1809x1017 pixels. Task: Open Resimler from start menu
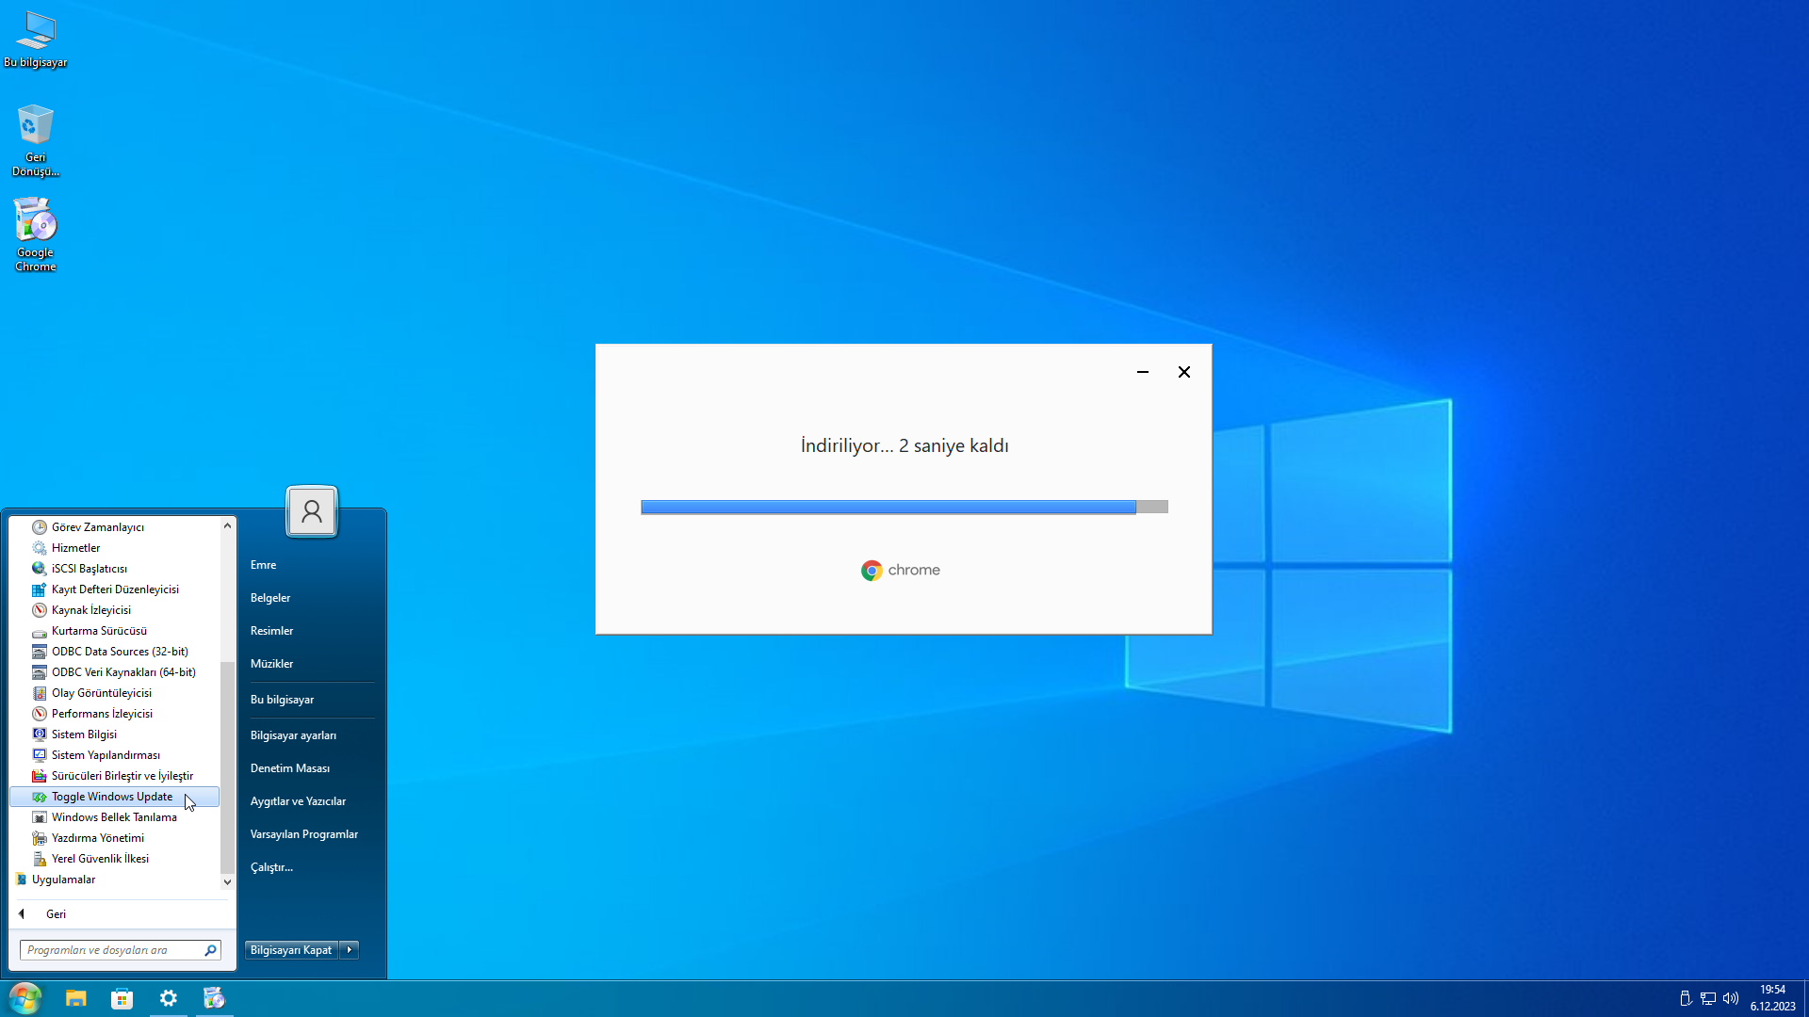(x=311, y=631)
